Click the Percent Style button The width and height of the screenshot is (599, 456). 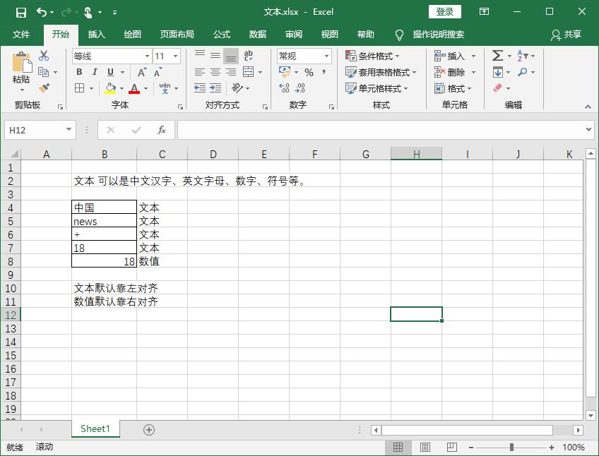[309, 73]
